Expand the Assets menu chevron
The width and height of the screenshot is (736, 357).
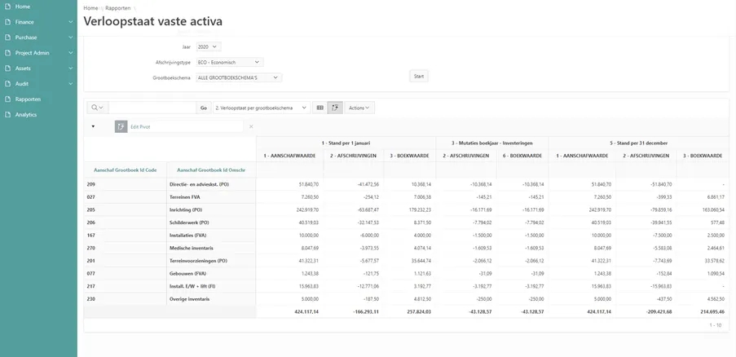coord(71,68)
